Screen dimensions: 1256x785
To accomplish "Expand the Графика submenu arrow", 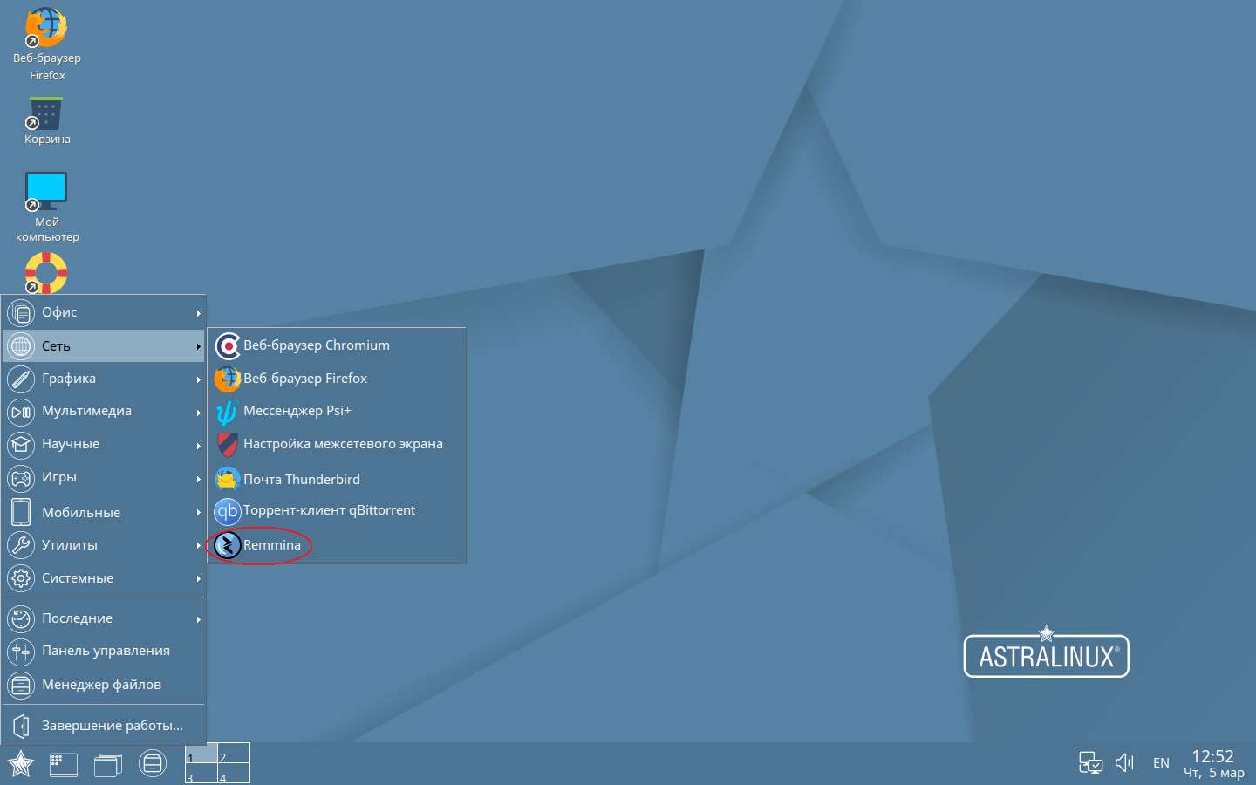I will pos(199,379).
